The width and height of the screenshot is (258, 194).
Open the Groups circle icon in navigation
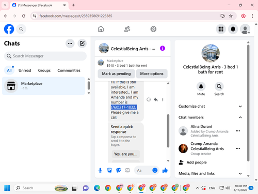(153, 29)
